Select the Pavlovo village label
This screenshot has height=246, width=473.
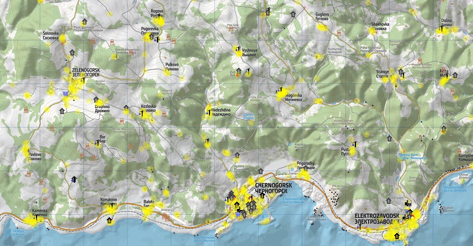(35, 157)
